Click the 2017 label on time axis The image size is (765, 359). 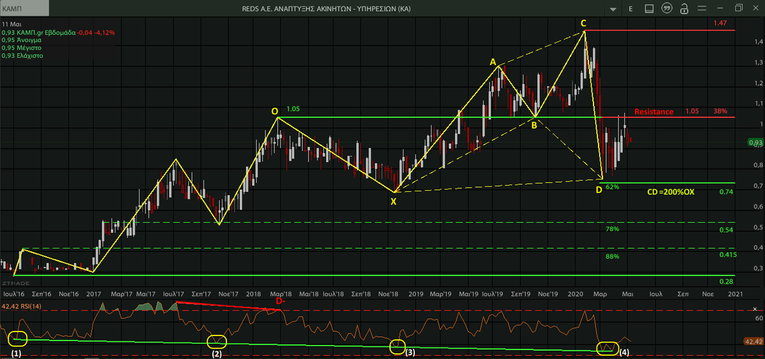(x=94, y=294)
